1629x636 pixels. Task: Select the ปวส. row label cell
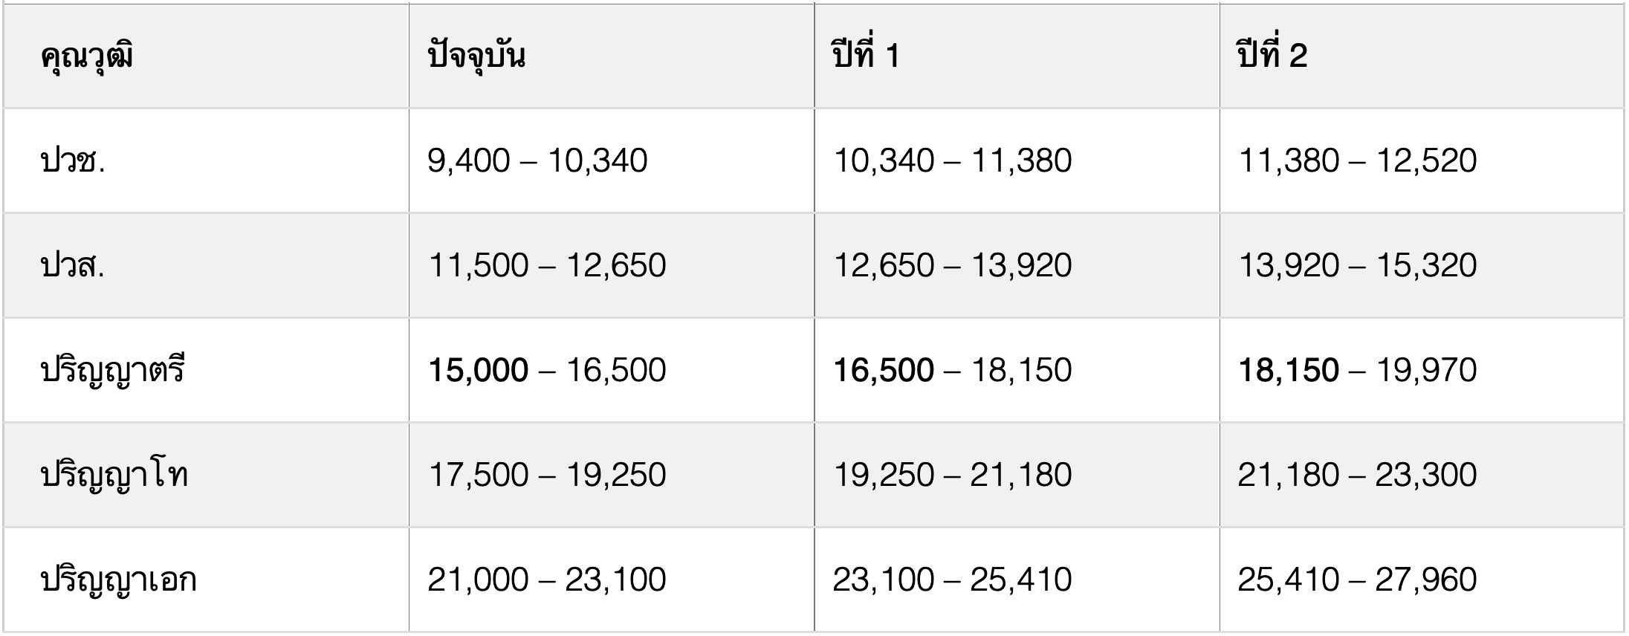click(73, 266)
